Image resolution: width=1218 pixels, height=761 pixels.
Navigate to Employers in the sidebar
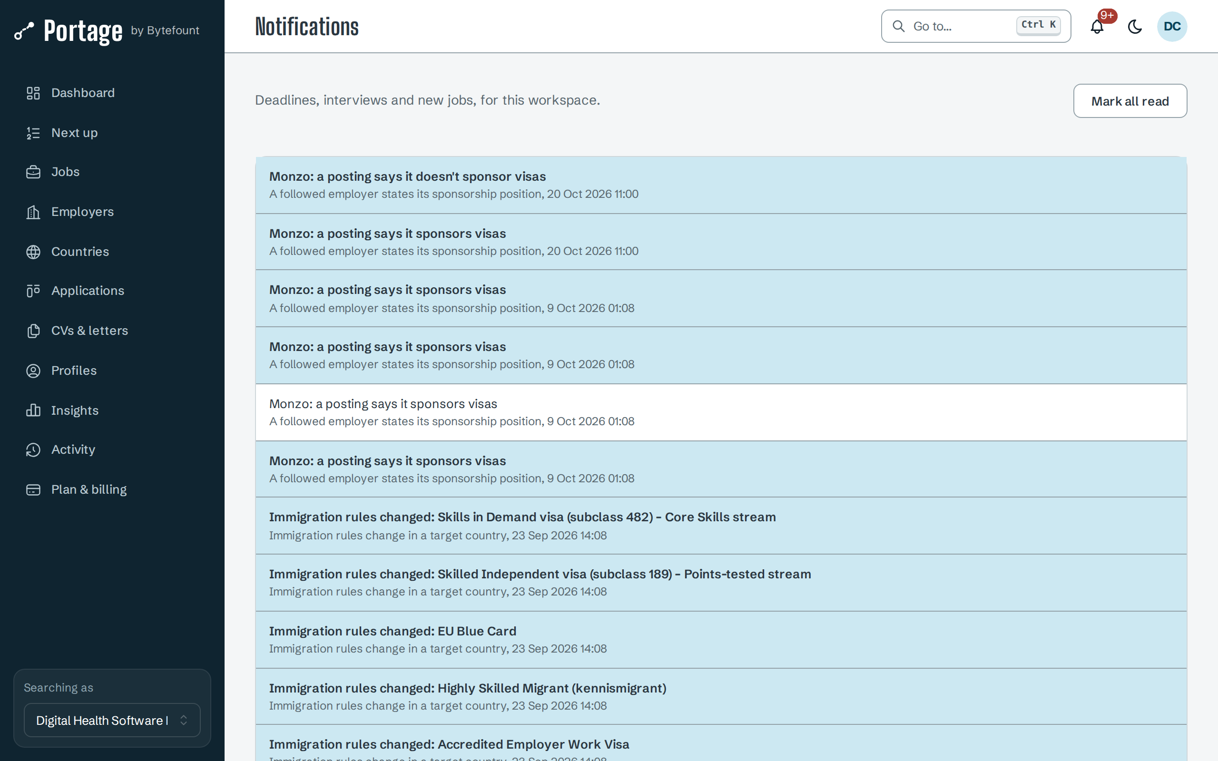click(x=112, y=212)
